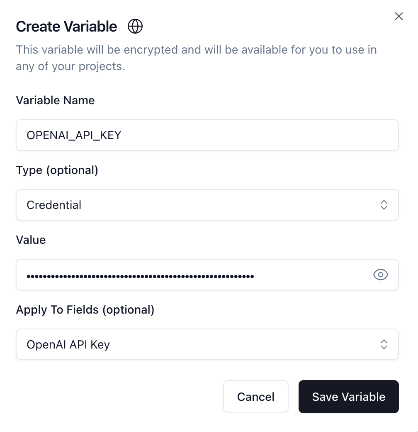Select OpenAI API Key in Apply To Fields
418x432 pixels.
coord(207,344)
